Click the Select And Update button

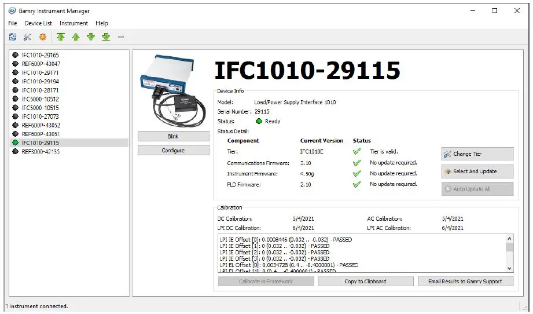(x=477, y=171)
